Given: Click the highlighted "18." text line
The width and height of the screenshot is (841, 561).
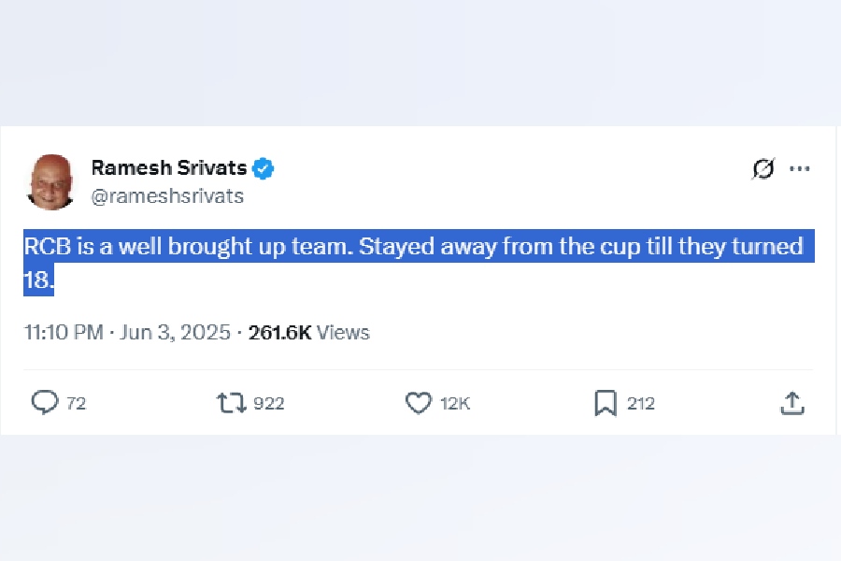Looking at the screenshot, I should tap(38, 280).
